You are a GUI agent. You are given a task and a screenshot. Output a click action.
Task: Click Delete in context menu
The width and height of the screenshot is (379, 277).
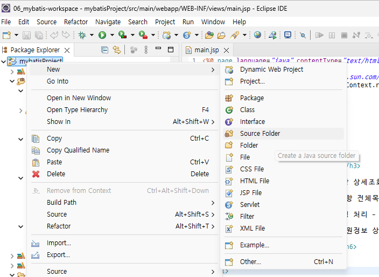tap(124, 174)
